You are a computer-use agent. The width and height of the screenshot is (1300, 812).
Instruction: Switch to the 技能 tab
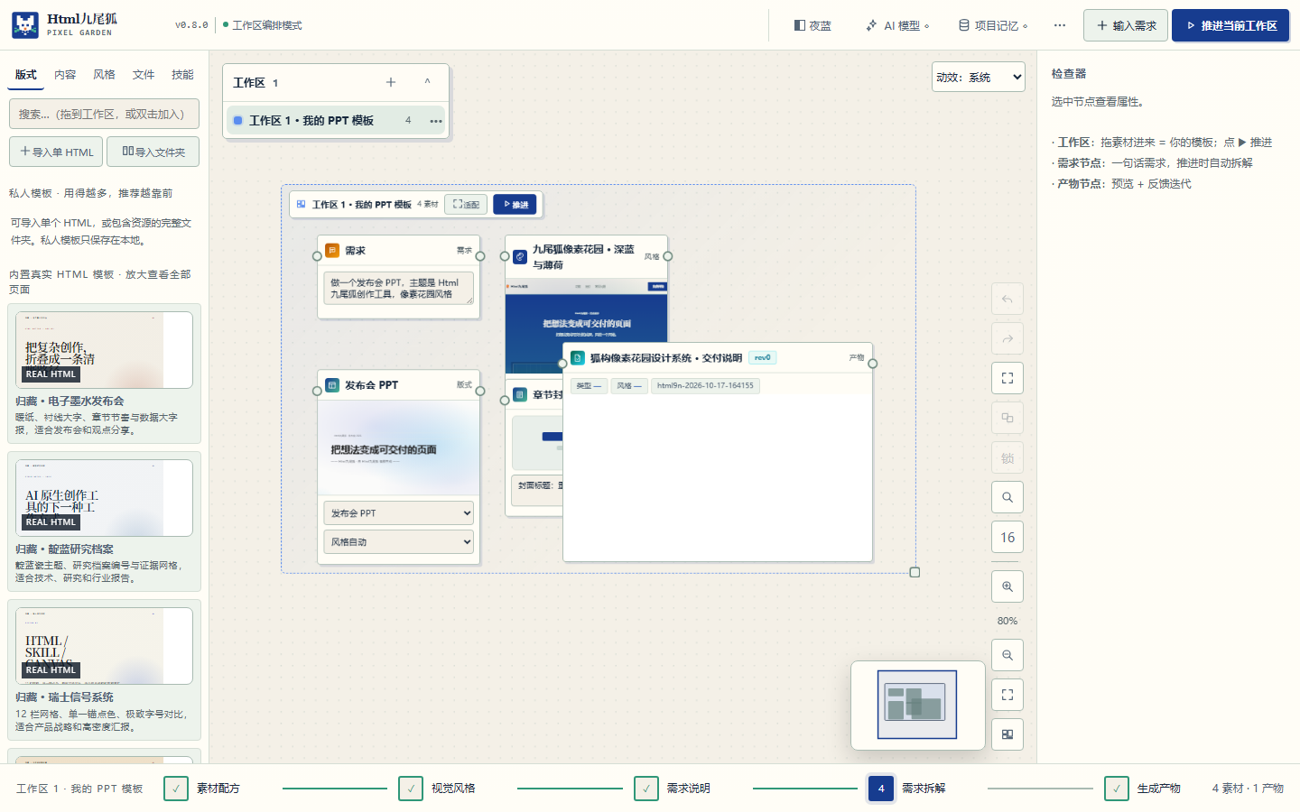pyautogui.click(x=182, y=75)
